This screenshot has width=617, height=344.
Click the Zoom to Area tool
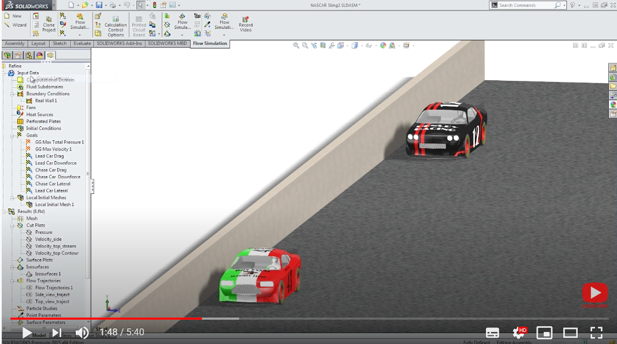304,45
